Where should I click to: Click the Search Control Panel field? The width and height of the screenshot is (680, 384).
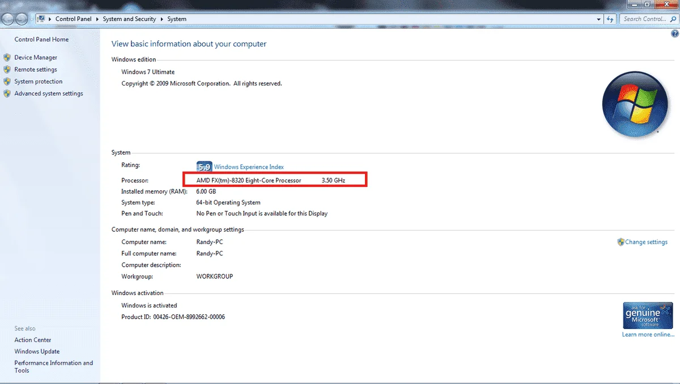tap(648, 19)
